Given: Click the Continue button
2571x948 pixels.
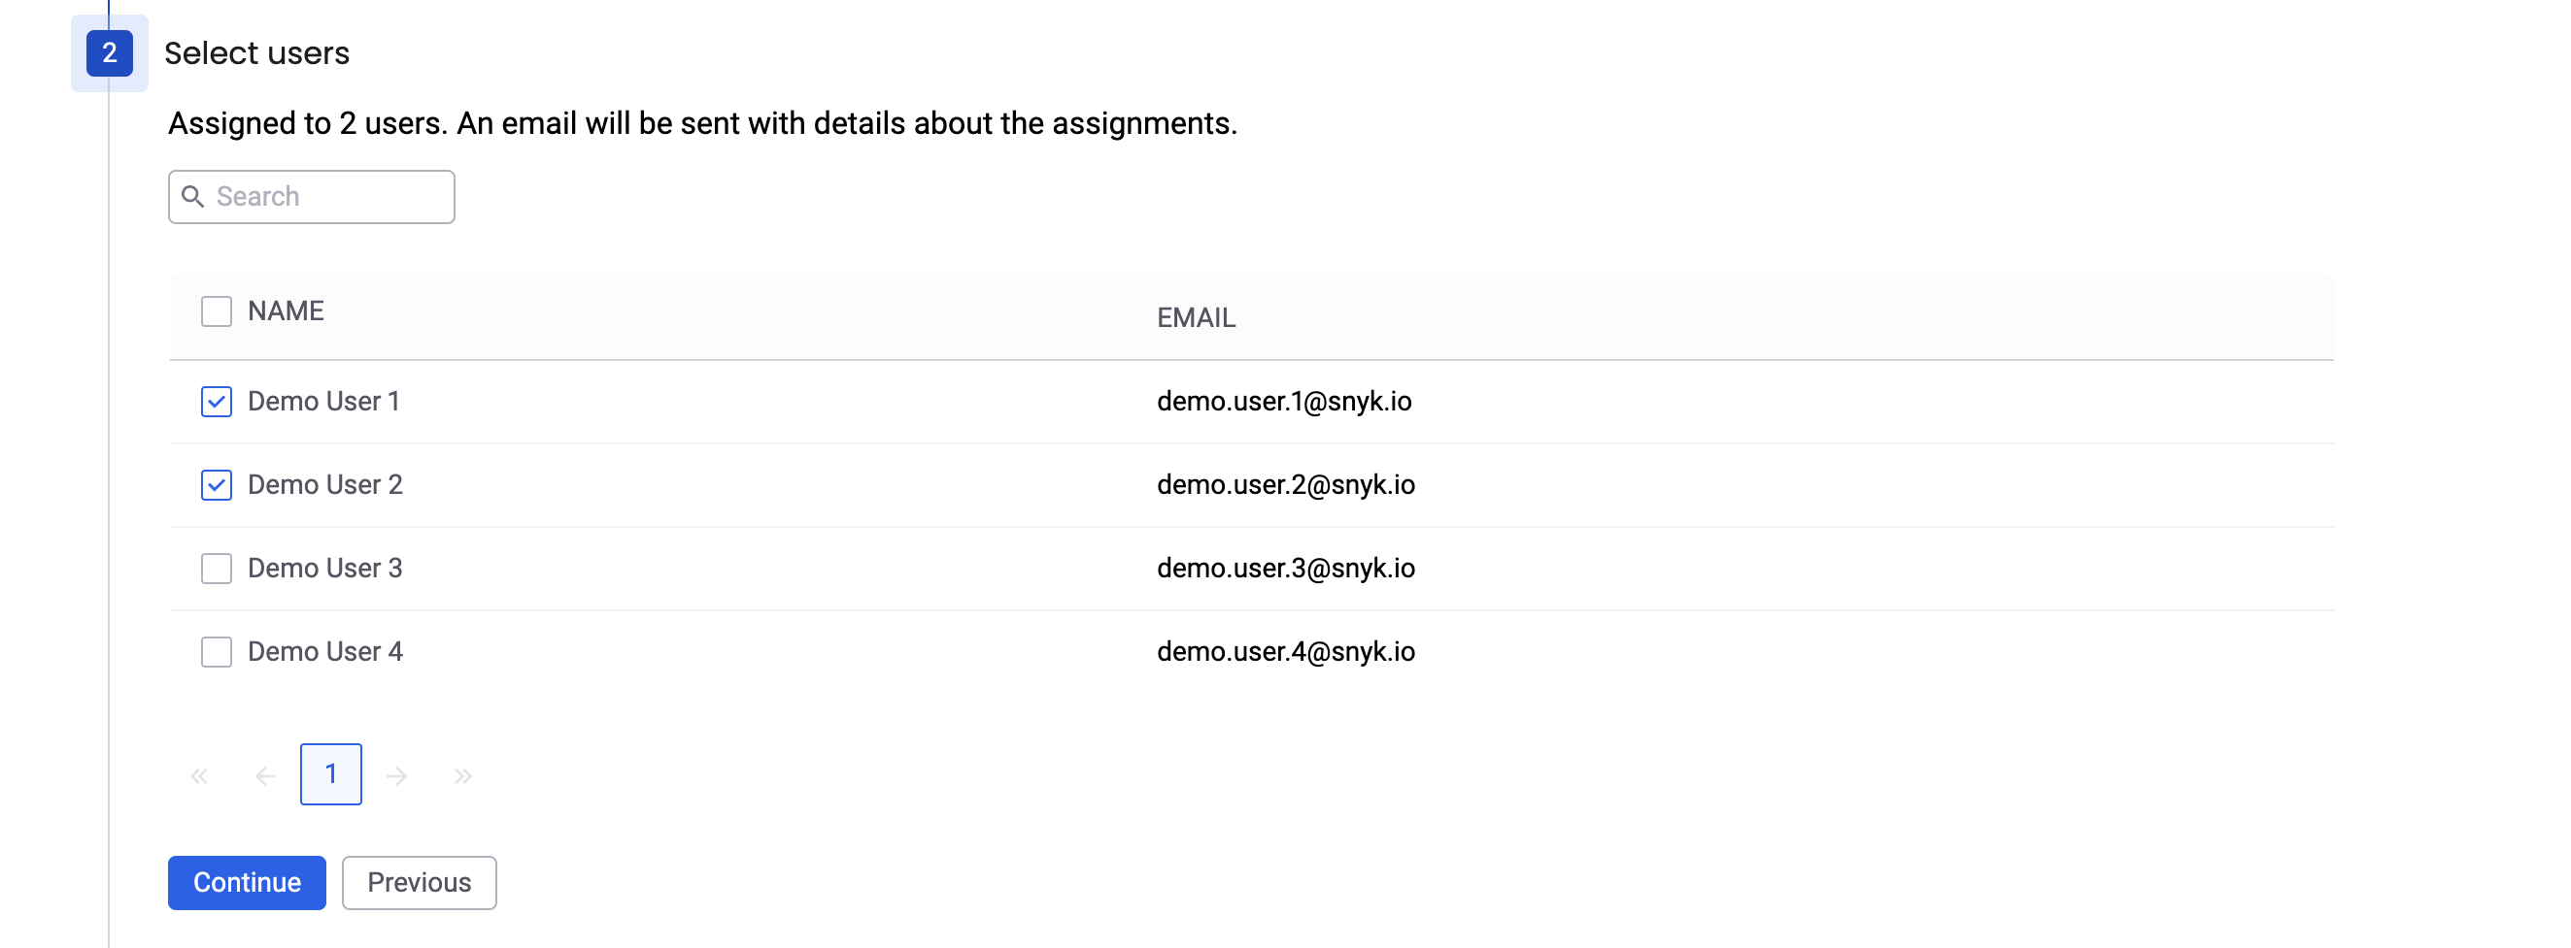Looking at the screenshot, I should [x=247, y=882].
